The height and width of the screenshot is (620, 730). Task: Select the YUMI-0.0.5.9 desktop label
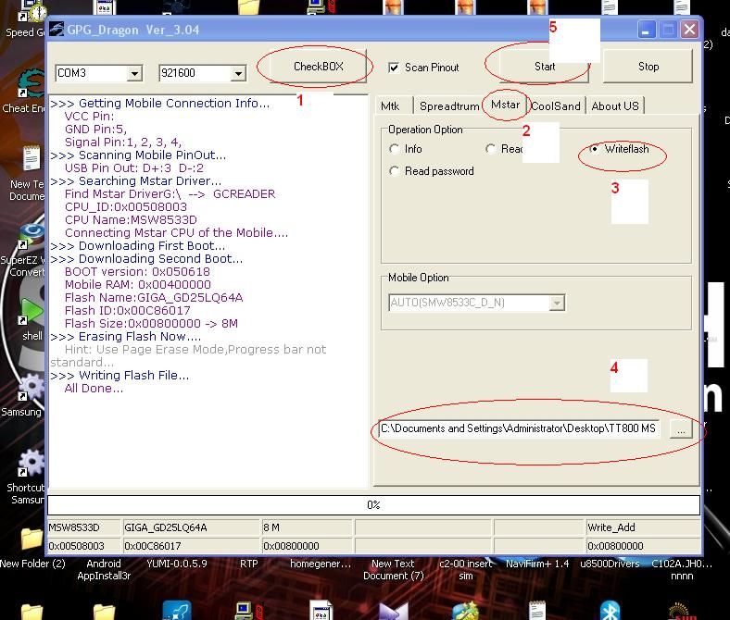pos(176,564)
